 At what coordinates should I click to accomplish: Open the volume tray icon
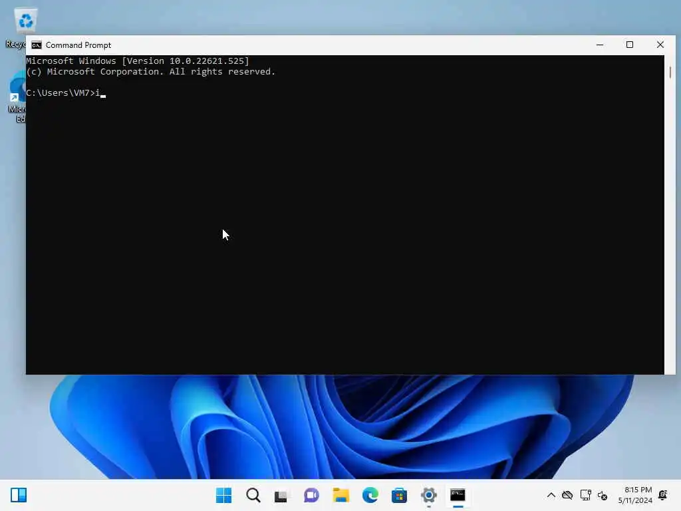click(x=603, y=495)
